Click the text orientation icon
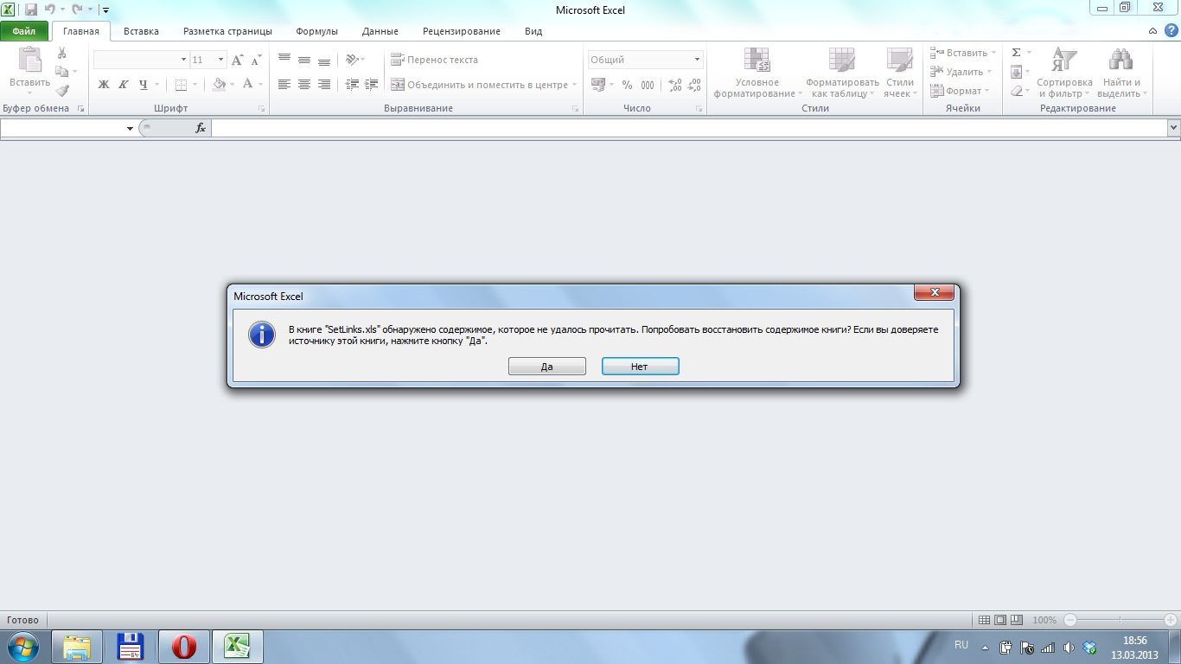Viewport: 1181px width, 664px height. [352, 60]
